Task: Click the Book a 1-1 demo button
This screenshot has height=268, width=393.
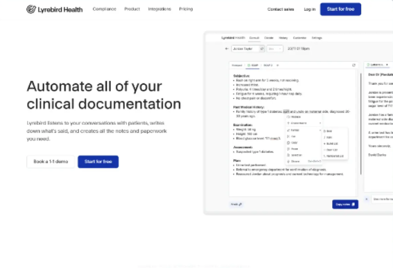Action: (x=51, y=162)
